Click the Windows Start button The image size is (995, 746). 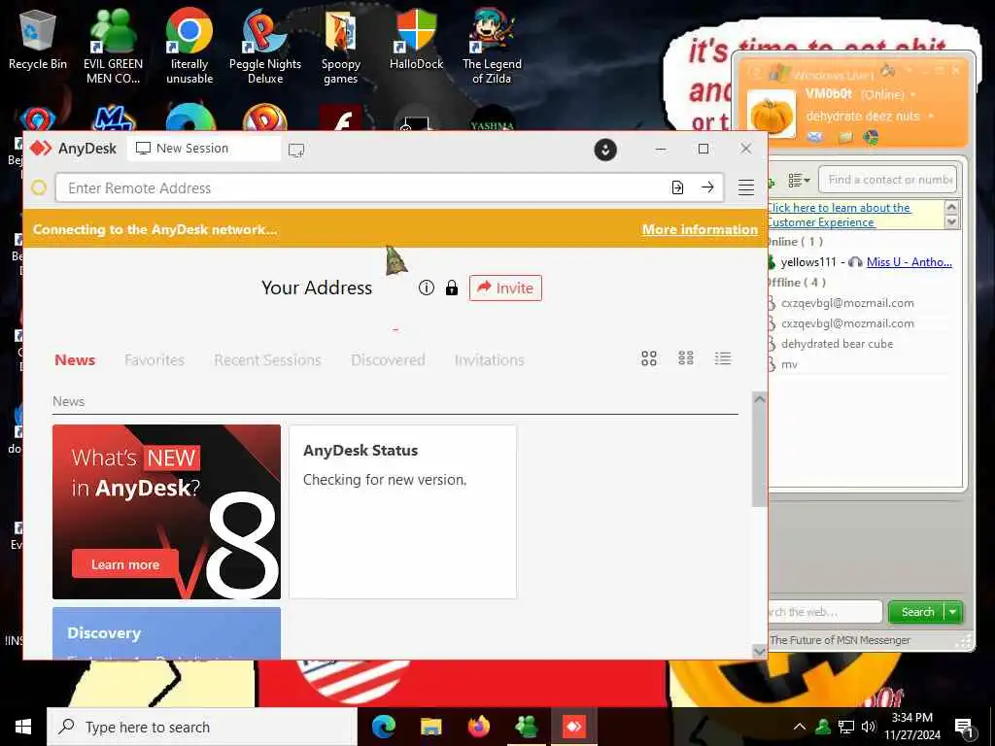click(23, 727)
